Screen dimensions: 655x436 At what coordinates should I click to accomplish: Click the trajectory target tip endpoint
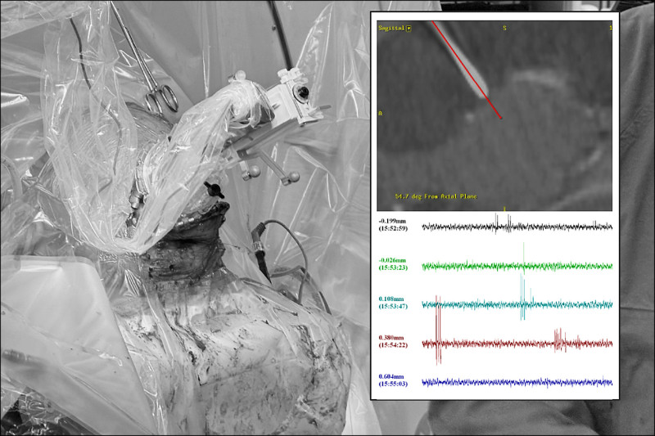tap(501, 119)
